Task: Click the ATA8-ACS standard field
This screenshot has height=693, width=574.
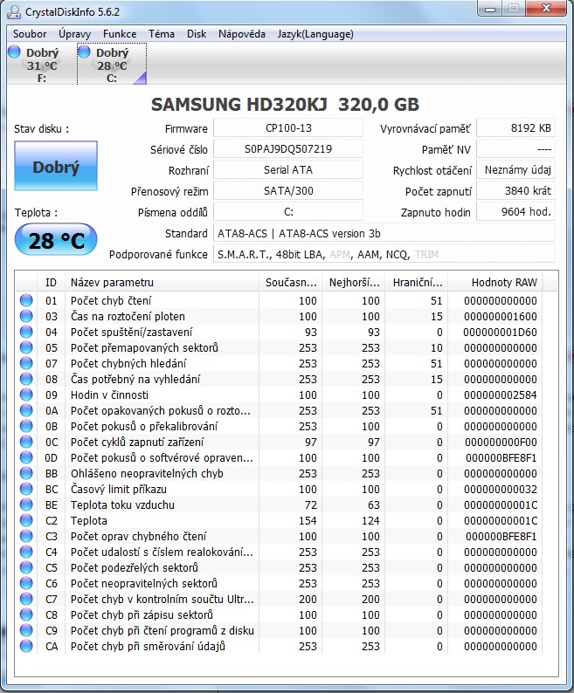Action: tap(384, 233)
